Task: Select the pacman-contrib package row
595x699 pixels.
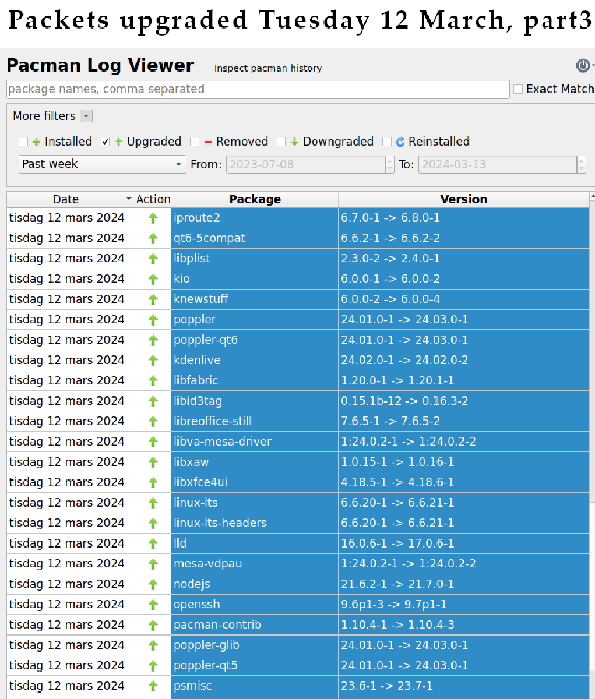Action: [x=255, y=625]
